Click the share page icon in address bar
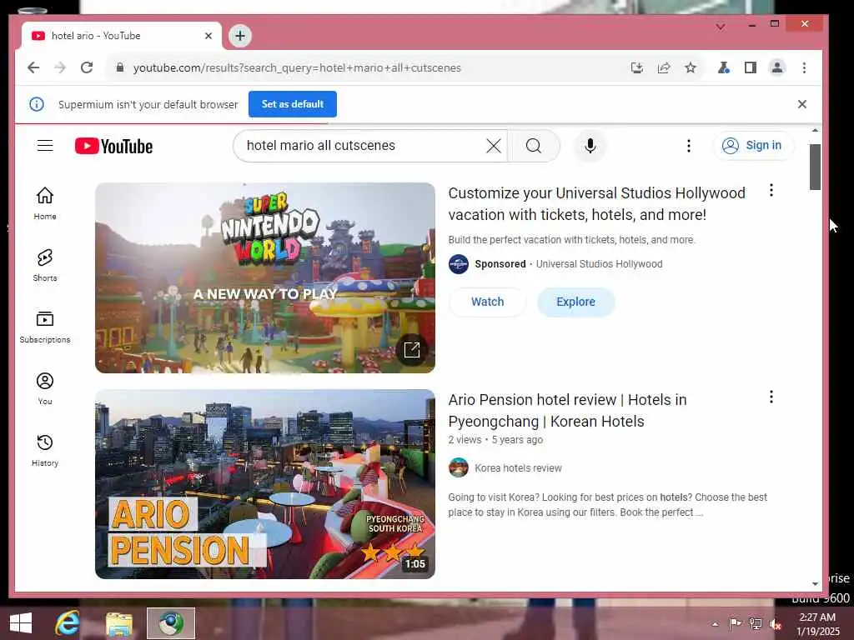This screenshot has width=854, height=640. [x=663, y=67]
